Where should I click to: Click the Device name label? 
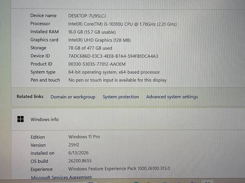pos(43,15)
